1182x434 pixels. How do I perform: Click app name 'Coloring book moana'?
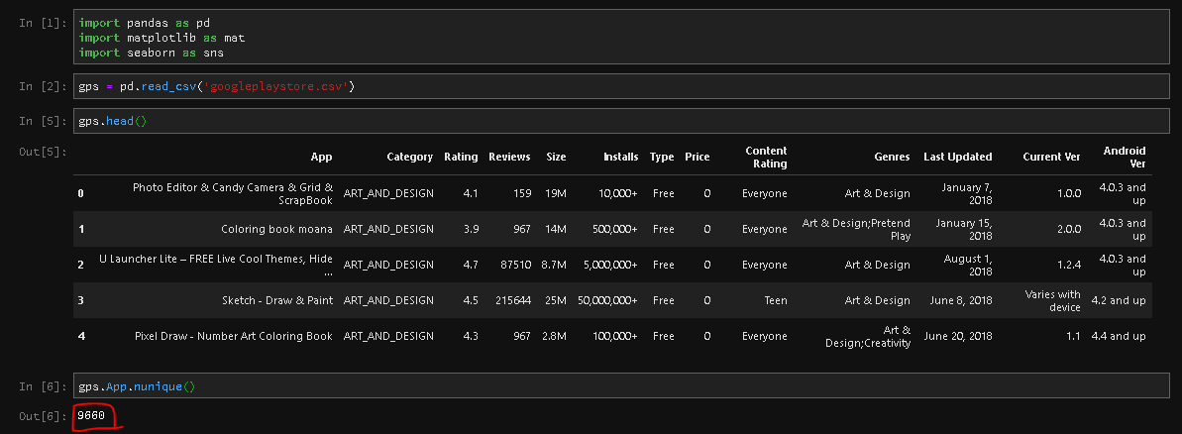276,228
